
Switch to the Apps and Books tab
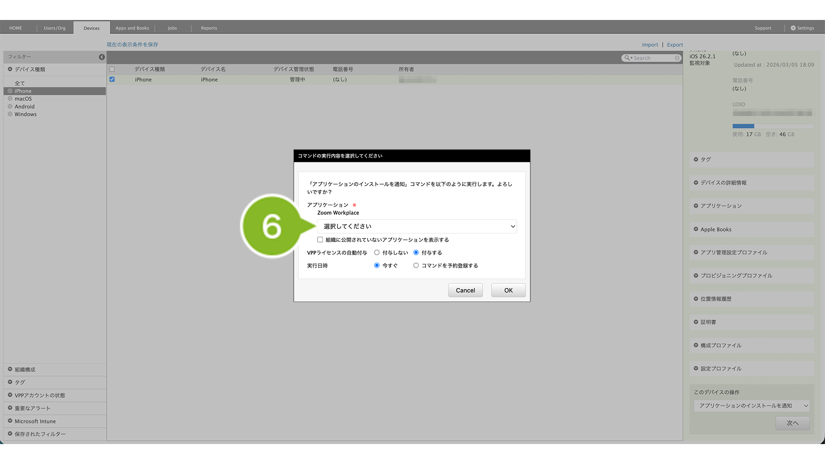point(132,28)
